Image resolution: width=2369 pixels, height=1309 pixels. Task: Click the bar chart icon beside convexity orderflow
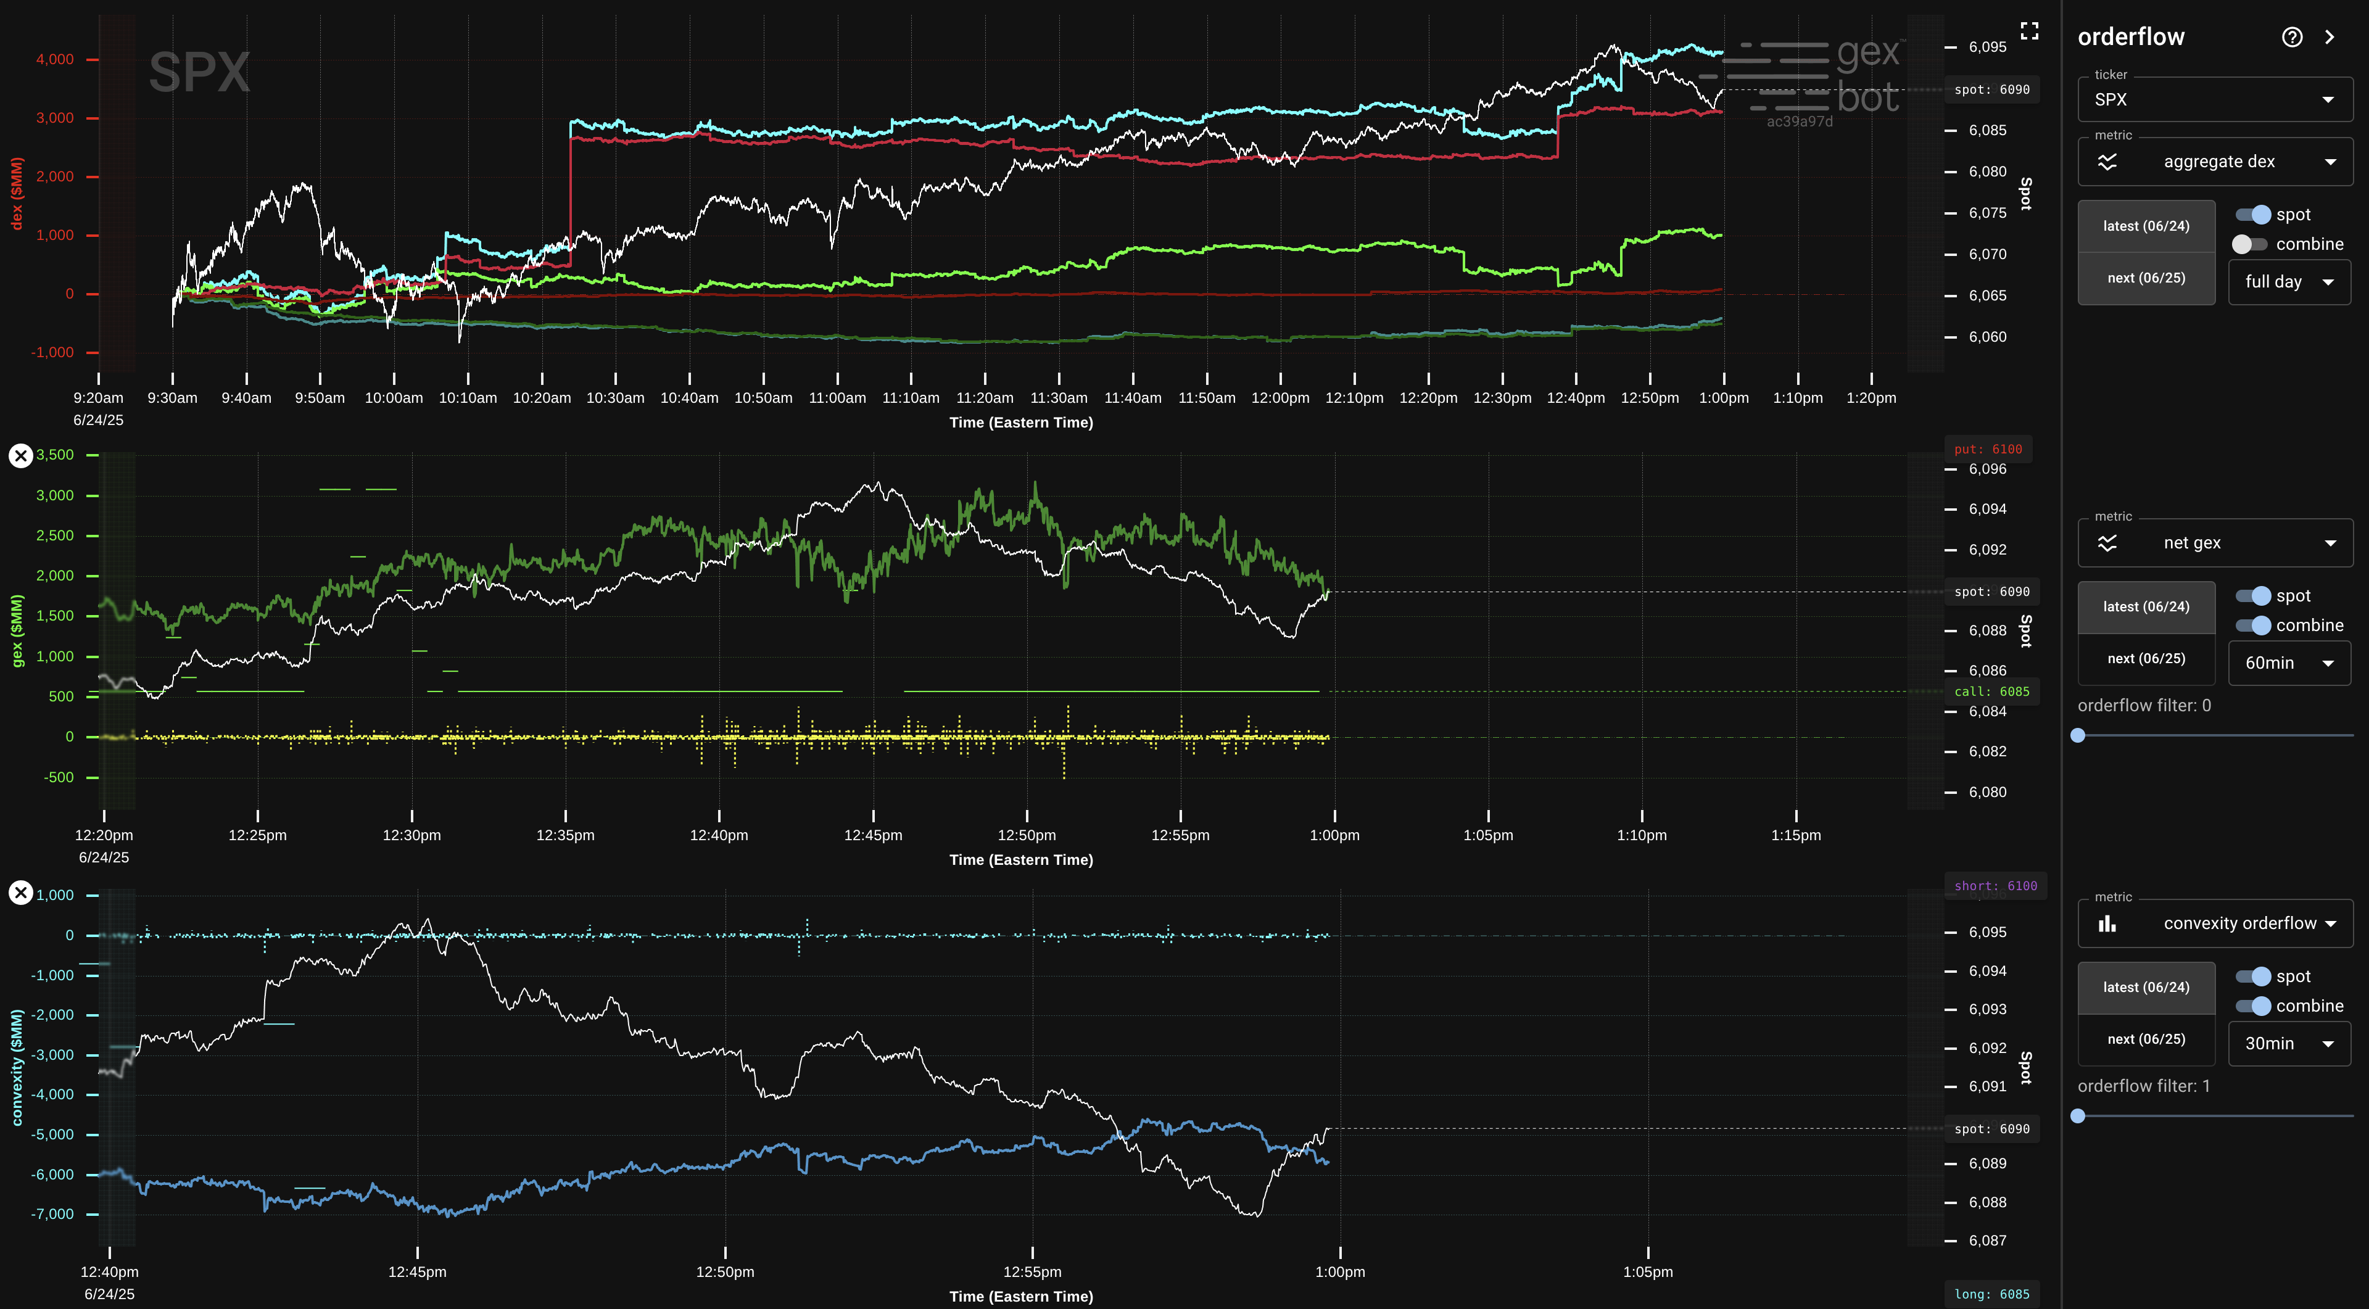(2107, 924)
